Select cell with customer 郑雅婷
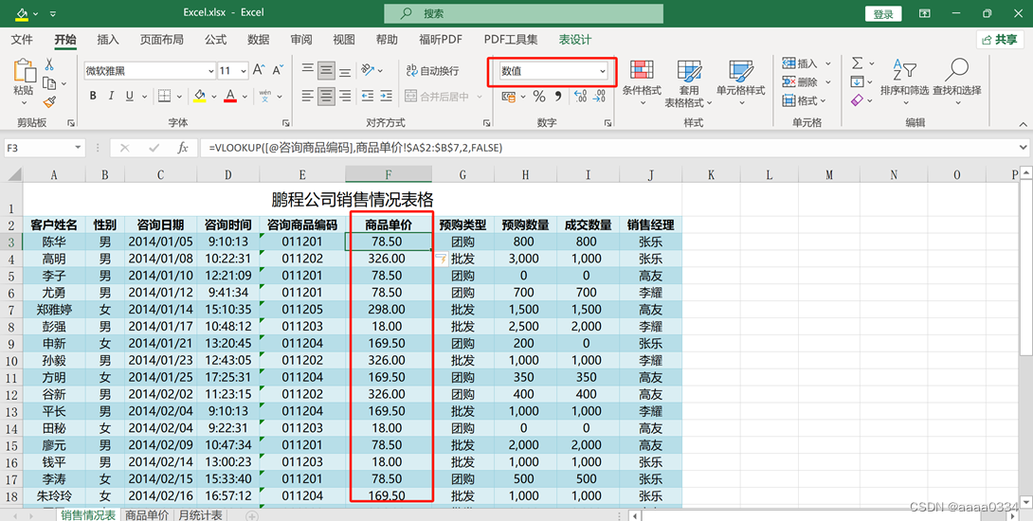 [x=54, y=310]
